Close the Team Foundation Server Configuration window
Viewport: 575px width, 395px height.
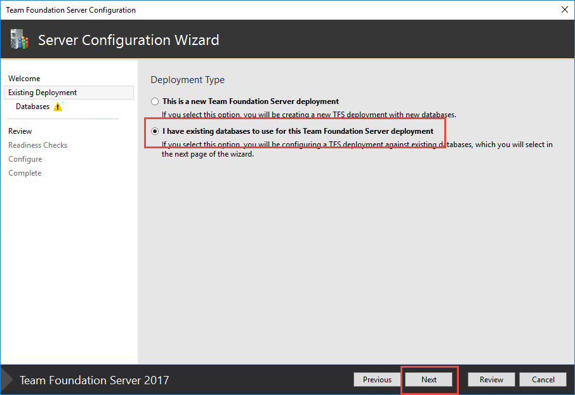(x=565, y=10)
